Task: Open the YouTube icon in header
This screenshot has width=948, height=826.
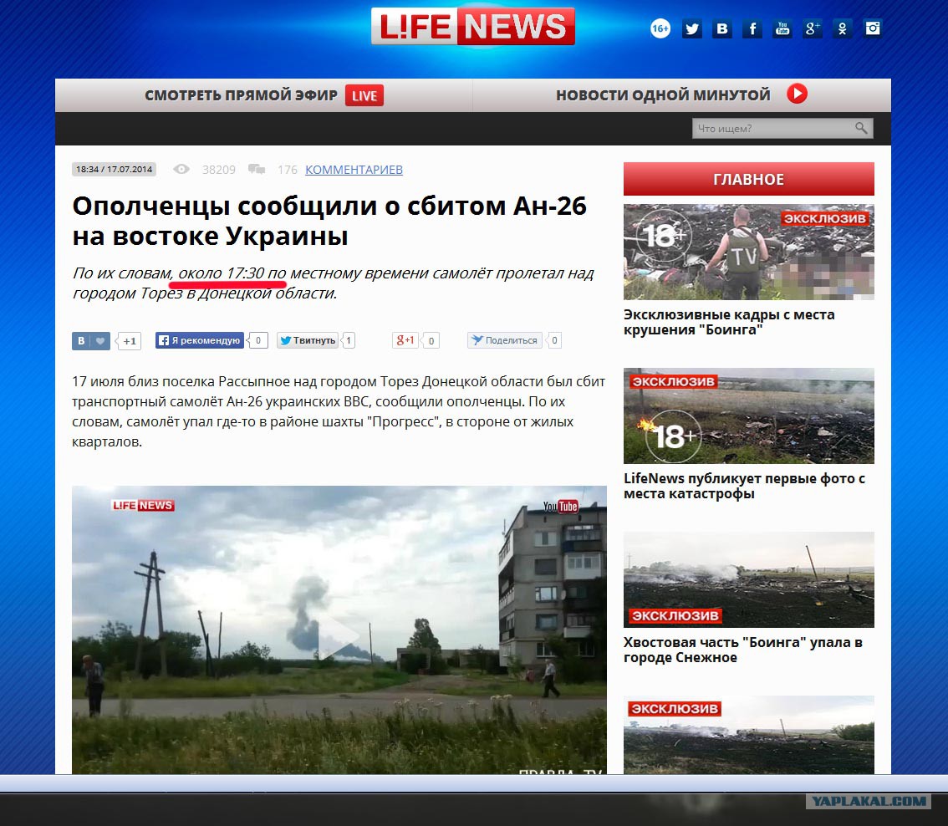Action: [782, 28]
